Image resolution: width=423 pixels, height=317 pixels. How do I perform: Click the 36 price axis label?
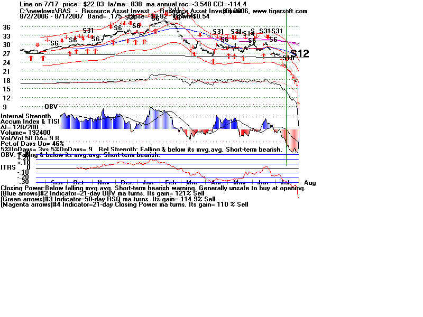coord(7,27)
